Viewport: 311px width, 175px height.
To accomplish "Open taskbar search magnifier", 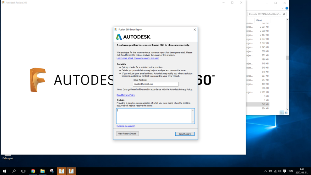I will point(14,171).
